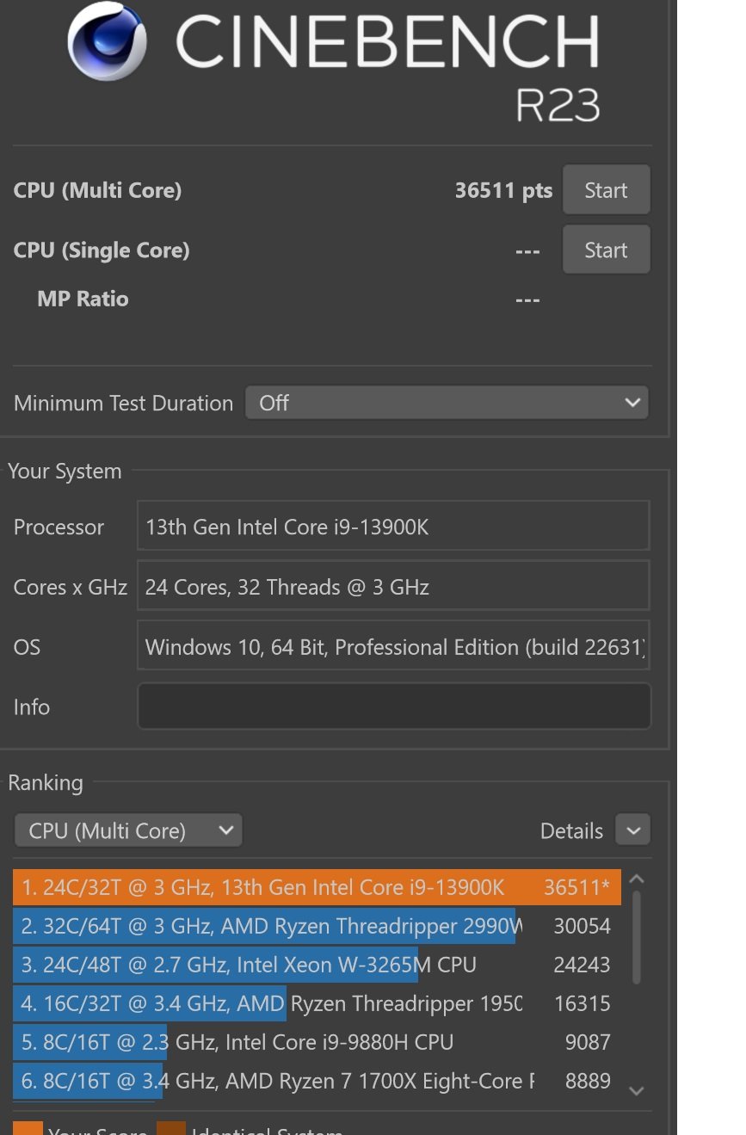Viewport: 746px width, 1135px height.
Task: Click the Minimum Test Duration label
Action: point(123,403)
